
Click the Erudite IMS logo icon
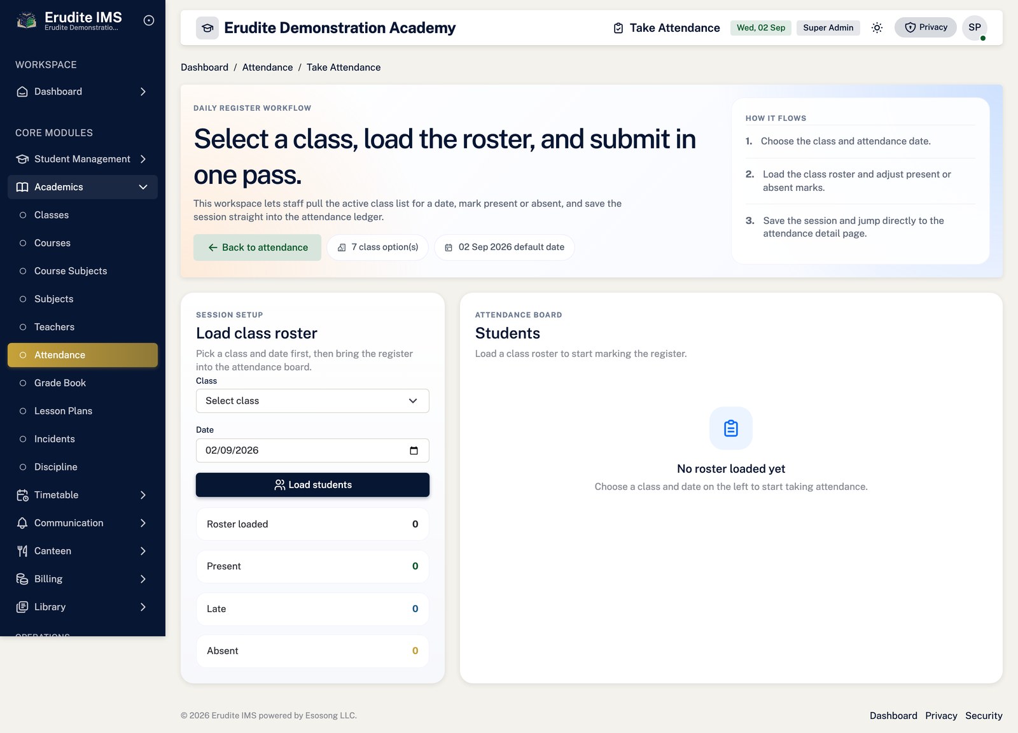(x=26, y=21)
